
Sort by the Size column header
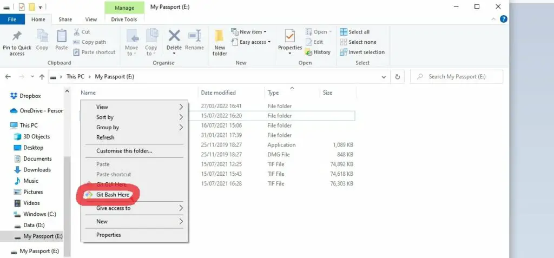pyautogui.click(x=338, y=92)
